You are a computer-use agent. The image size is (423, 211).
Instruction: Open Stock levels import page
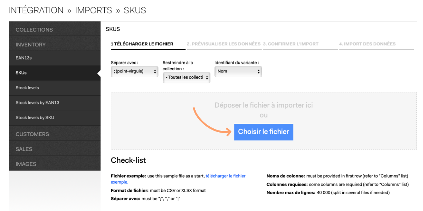point(55,88)
